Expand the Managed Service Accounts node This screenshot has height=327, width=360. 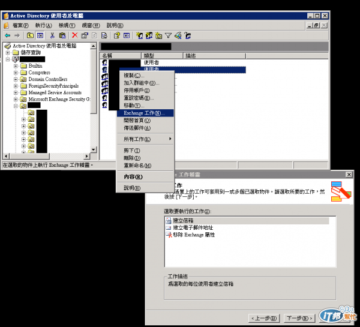(x=16, y=93)
